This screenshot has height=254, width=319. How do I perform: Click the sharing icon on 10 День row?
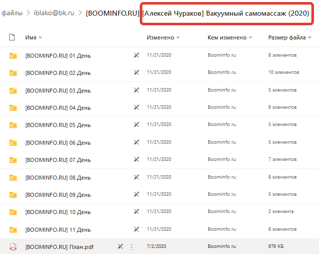coord(137,211)
